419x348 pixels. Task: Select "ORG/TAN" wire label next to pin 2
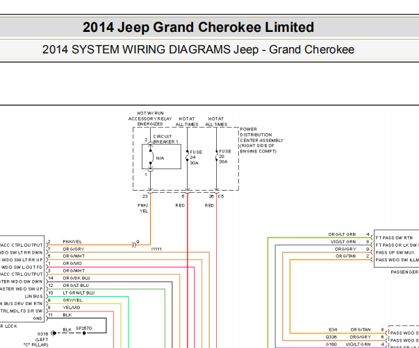(x=346, y=256)
